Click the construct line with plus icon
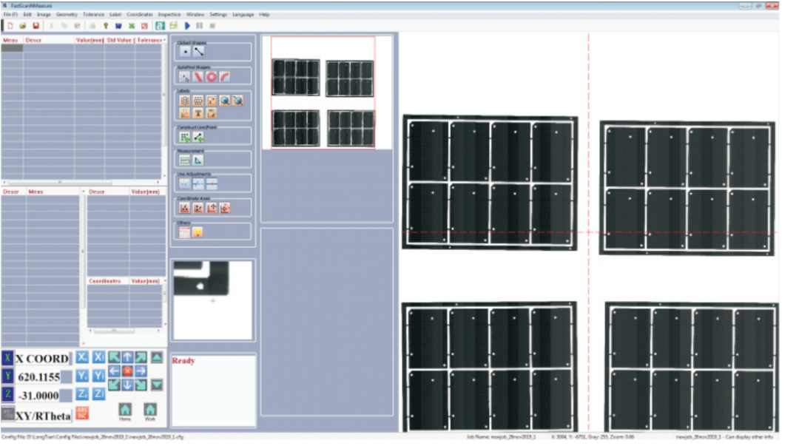The image size is (799, 446). pyautogui.click(x=198, y=137)
